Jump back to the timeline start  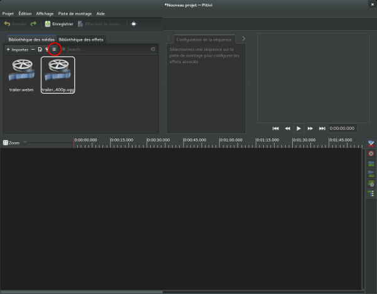[275, 128]
